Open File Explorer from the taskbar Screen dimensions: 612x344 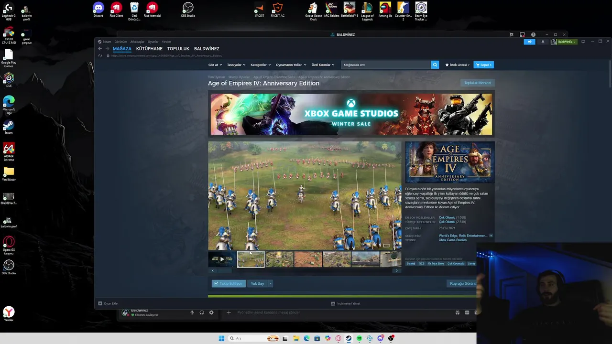click(x=296, y=338)
